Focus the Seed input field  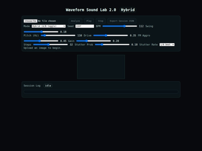[85, 26]
